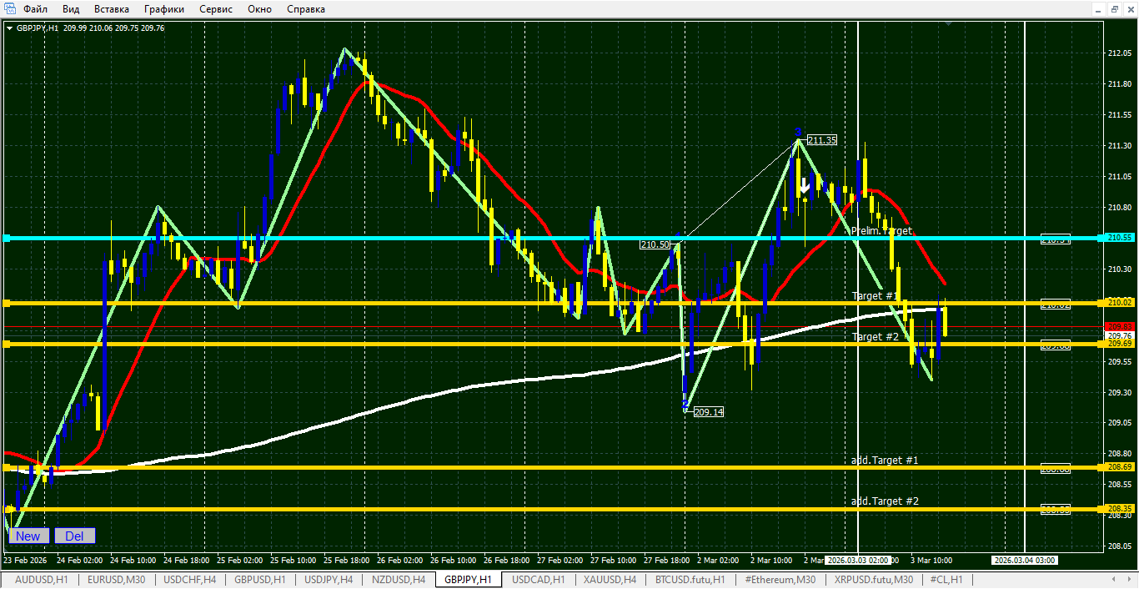Viewport: 1139px width, 589px height.
Task: Switch to the XRPUSD.futu,M30 chart tab
Action: point(873,579)
